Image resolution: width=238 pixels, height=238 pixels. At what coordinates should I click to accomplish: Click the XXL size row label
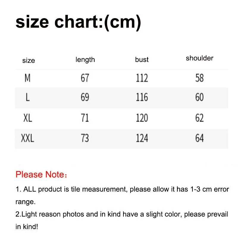pyautogui.click(x=28, y=138)
